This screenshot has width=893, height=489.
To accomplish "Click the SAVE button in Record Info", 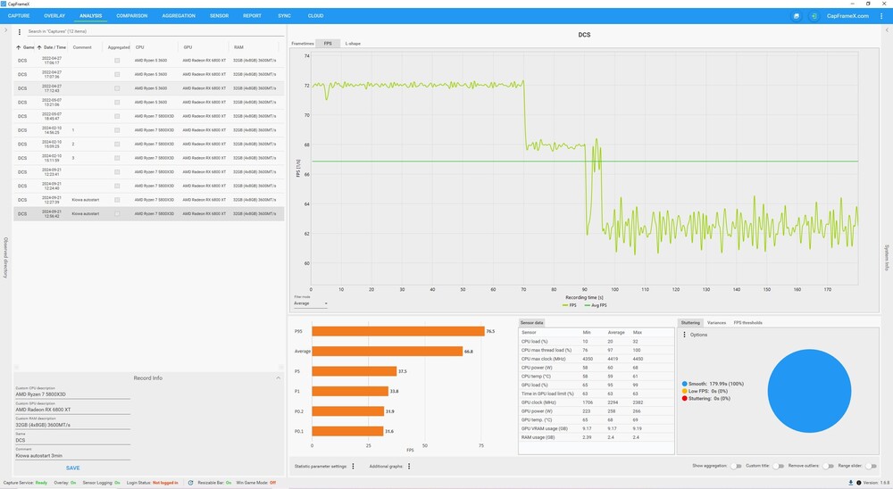I will 73,468.
